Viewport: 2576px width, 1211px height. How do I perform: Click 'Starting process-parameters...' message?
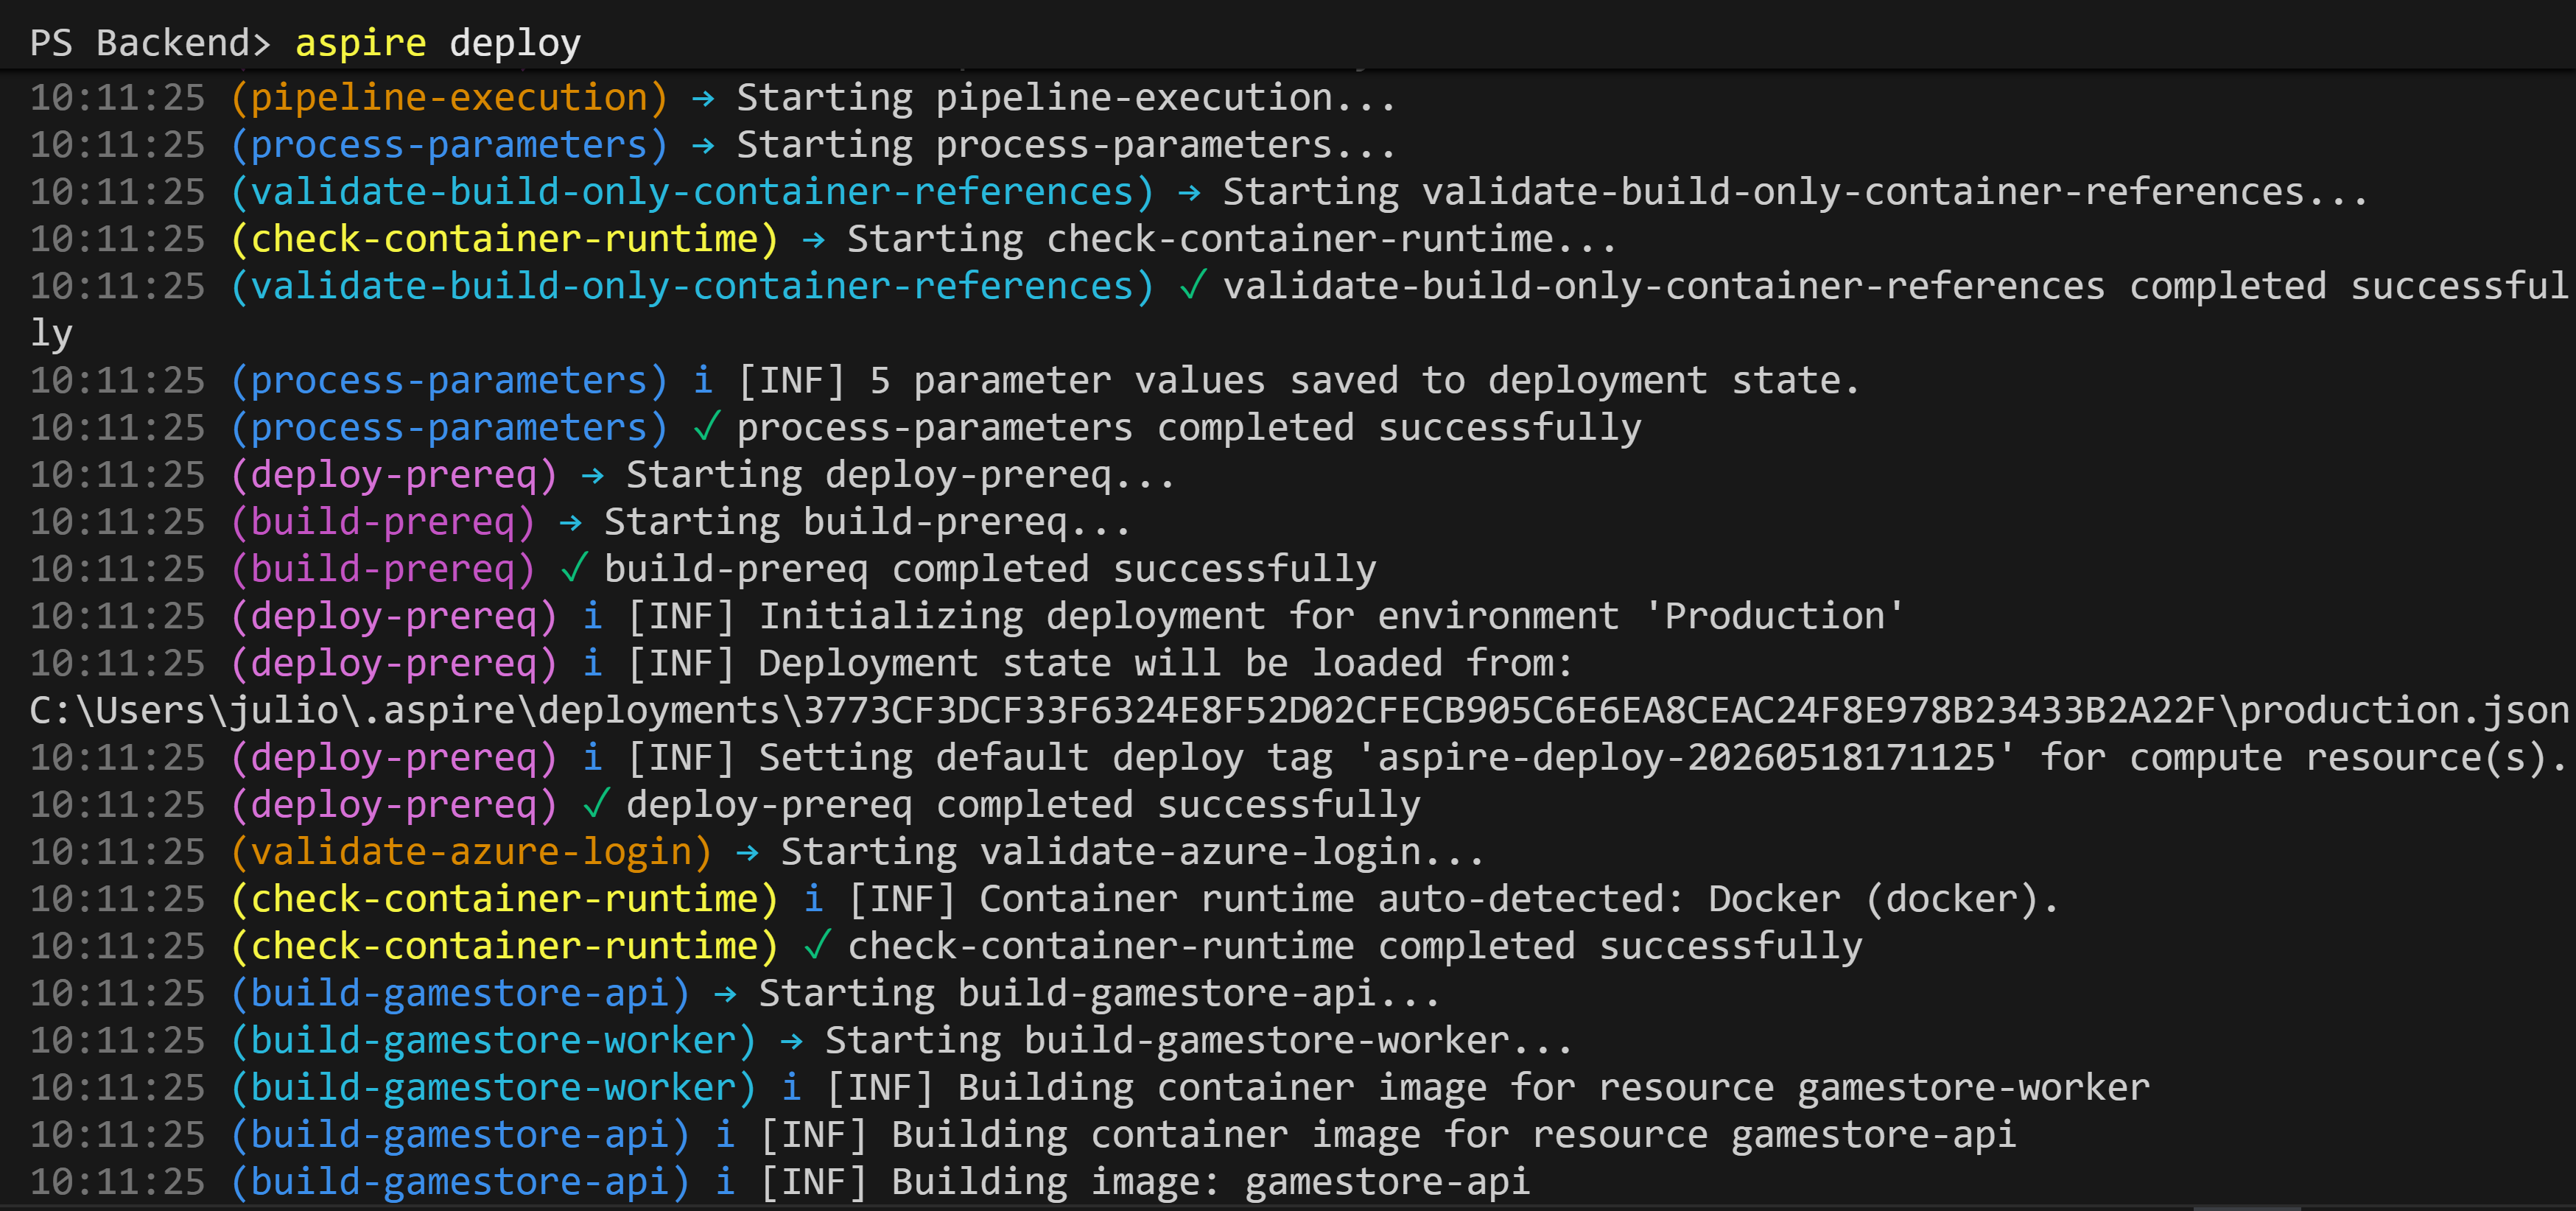[1066, 145]
